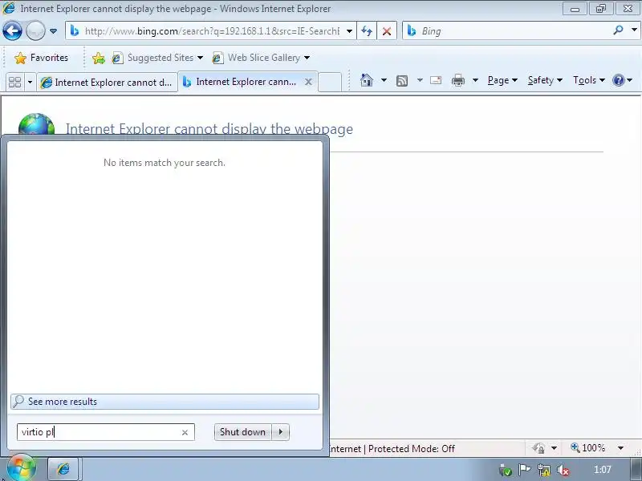The height and width of the screenshot is (481, 642).
Task: Click the Print icon
Action: [x=457, y=80]
